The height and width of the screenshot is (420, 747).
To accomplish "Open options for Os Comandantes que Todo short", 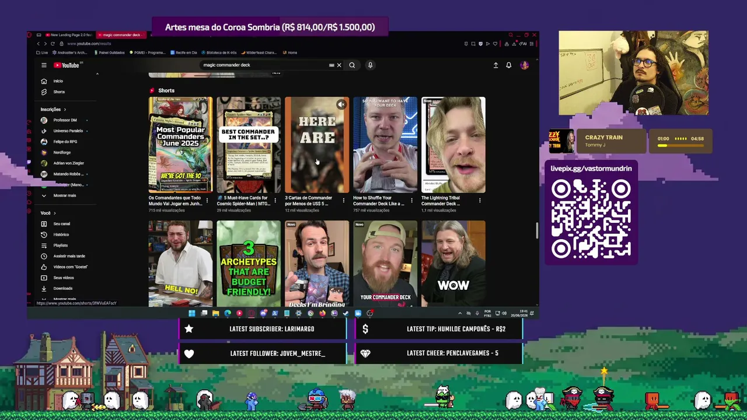I will (x=207, y=201).
